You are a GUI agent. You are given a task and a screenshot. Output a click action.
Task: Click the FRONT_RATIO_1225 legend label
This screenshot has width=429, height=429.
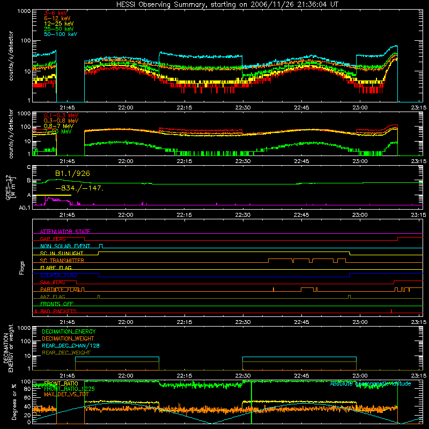[69, 389]
